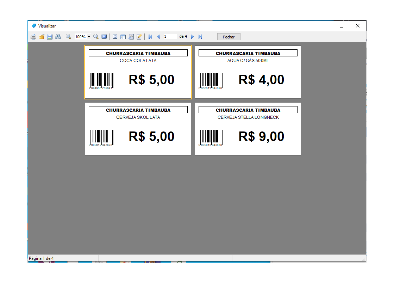Select the AGUA C/ GÁS 500ML label

(x=248, y=72)
